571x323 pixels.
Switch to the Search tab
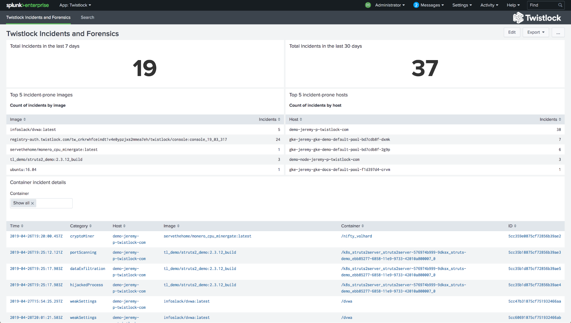[x=87, y=17]
